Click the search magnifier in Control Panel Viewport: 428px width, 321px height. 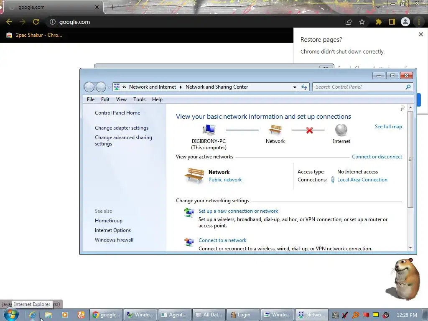coord(408,87)
